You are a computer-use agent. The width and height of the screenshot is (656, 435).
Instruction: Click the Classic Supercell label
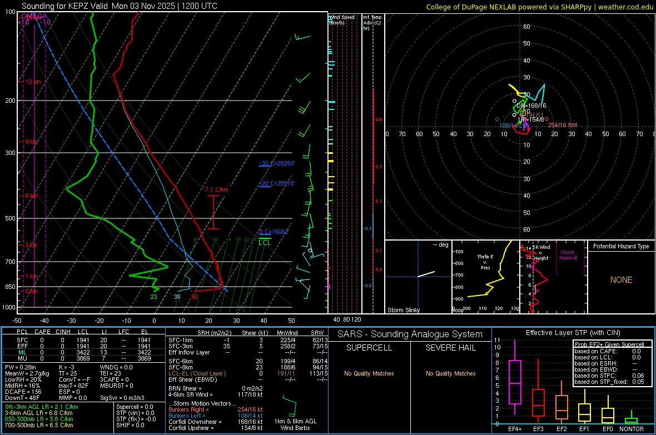pyautogui.click(x=568, y=255)
